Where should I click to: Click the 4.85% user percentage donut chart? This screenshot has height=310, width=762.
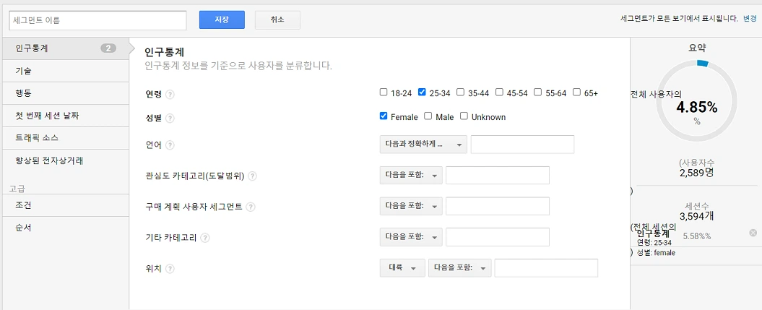[x=697, y=100]
